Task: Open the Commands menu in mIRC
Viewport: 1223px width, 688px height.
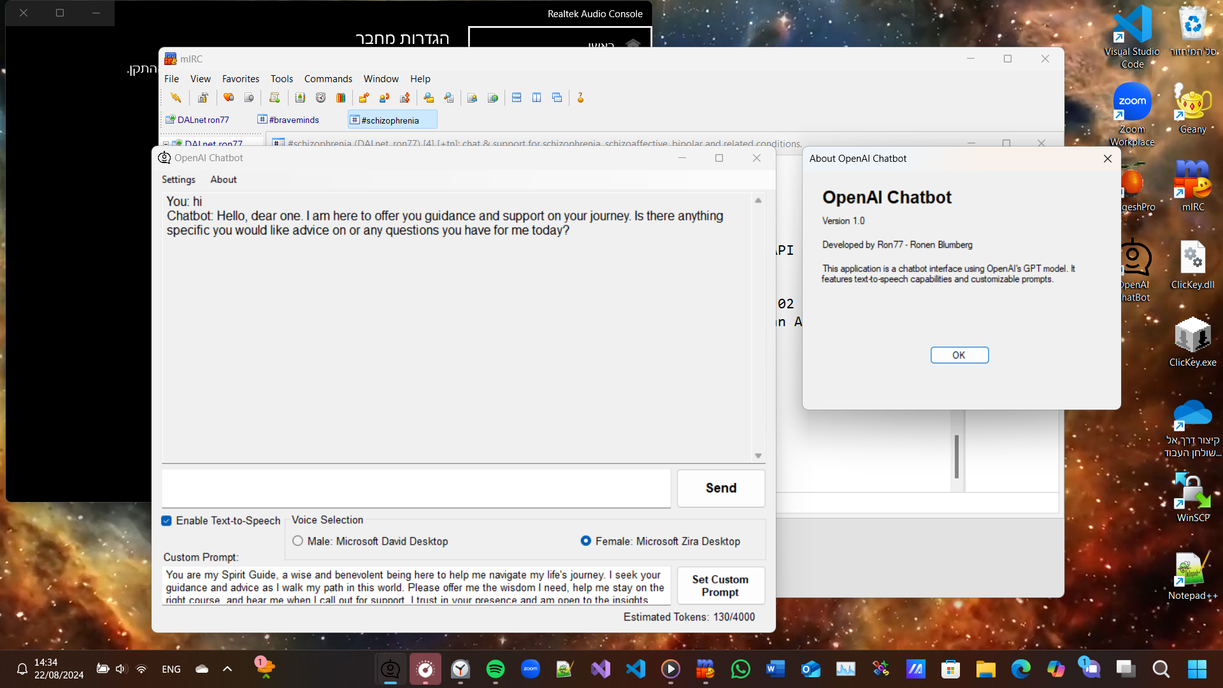Action: coord(327,79)
